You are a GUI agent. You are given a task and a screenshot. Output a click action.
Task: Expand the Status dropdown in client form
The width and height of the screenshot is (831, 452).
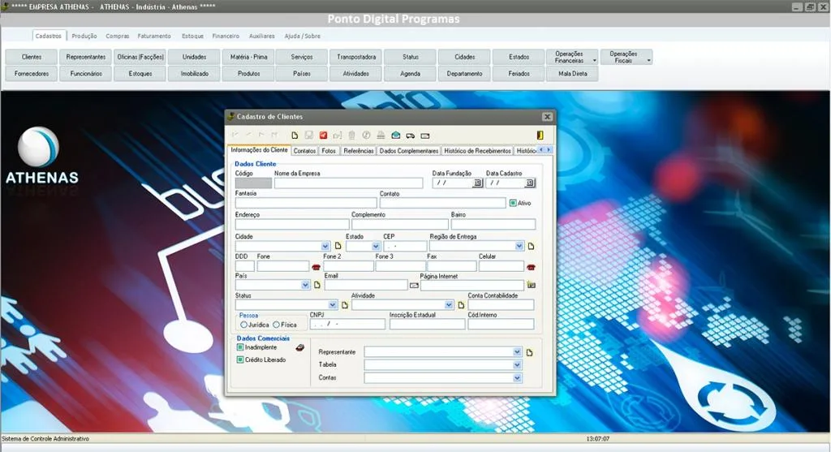[x=332, y=304]
